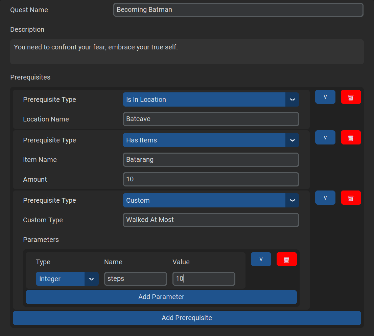Click the parameter Value field showing 10
374x336 pixels.
[x=204, y=278]
